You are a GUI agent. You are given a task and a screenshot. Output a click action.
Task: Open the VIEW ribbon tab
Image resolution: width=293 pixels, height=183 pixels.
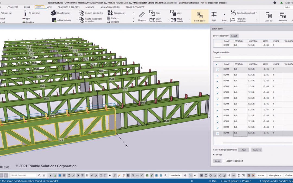point(49,7)
